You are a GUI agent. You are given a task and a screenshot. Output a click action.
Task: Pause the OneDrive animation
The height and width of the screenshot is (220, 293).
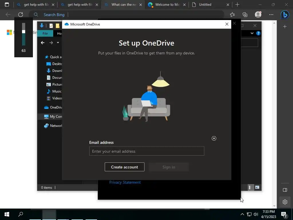coord(214,138)
